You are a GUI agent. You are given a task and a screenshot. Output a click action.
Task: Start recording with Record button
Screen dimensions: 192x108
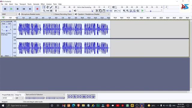click(x=37, y=9)
